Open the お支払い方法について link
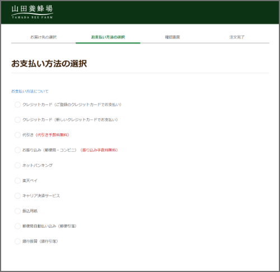Viewport: 280px width, 272px height. [30, 91]
